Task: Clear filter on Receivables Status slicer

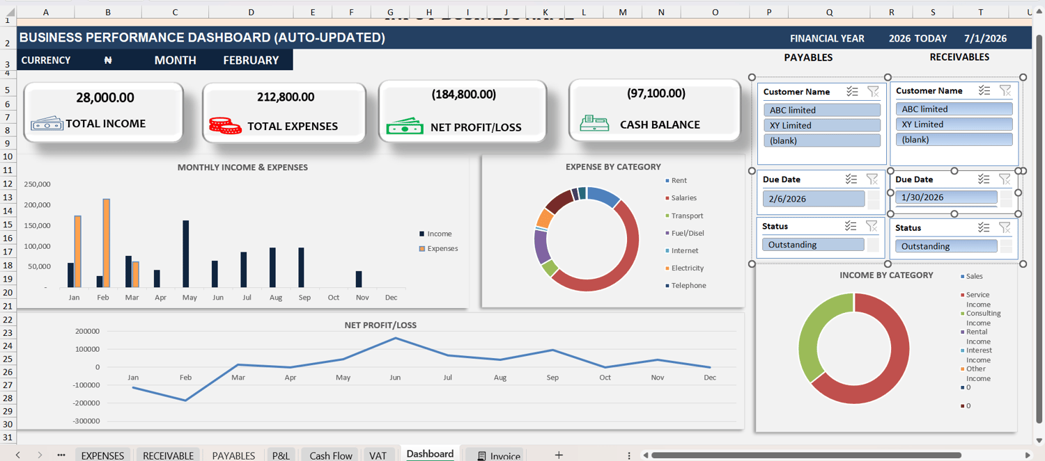Action: coord(1005,227)
